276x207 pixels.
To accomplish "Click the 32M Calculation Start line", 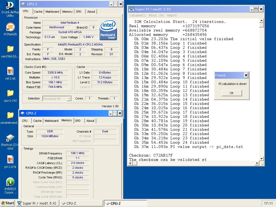I will (180, 22).
